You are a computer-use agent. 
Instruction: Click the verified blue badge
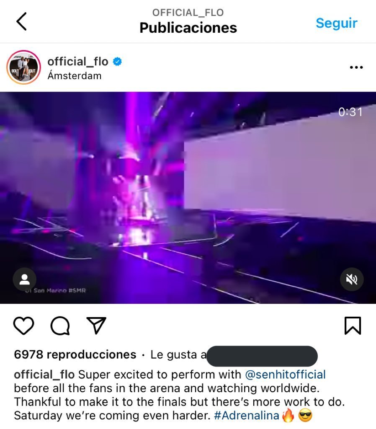click(x=117, y=62)
